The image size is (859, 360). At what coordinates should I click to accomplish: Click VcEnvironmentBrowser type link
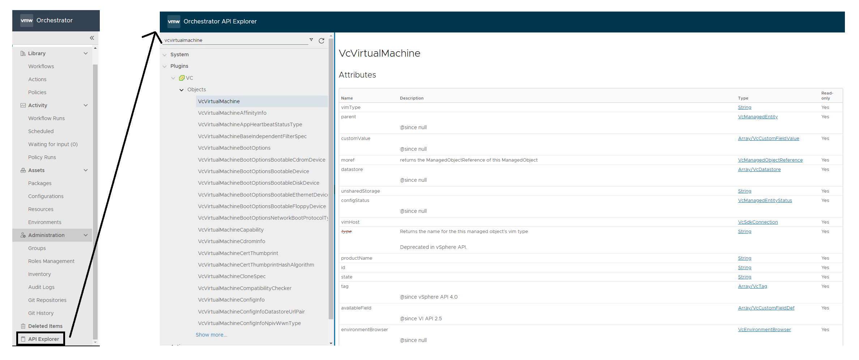tap(764, 330)
